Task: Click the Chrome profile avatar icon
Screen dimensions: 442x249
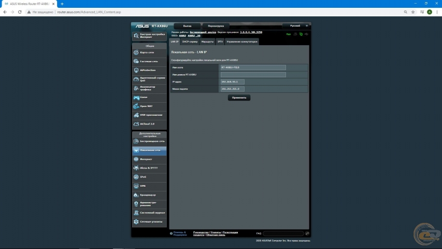Action: click(430, 12)
